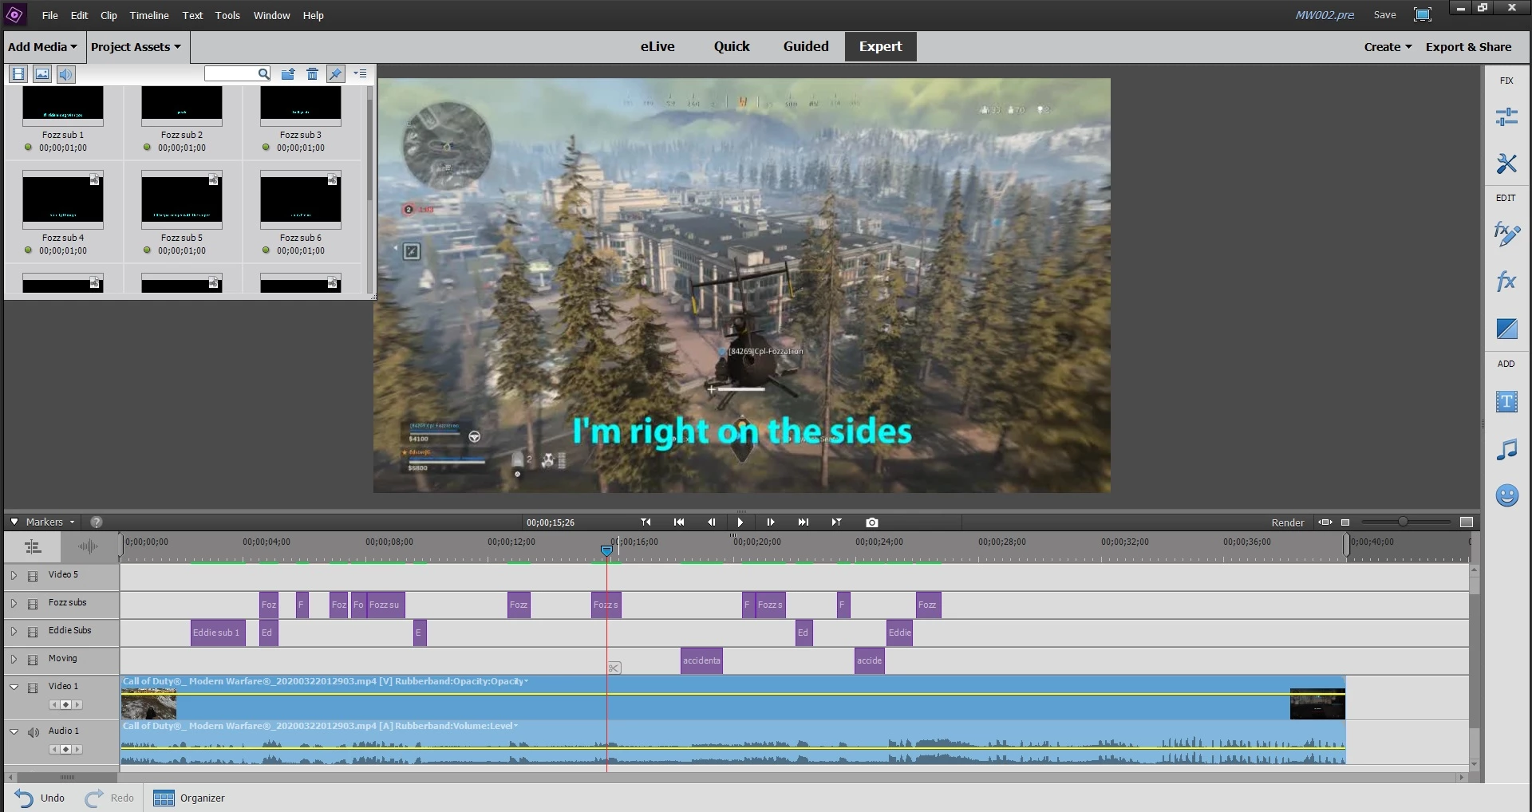
Task: Switch to the Quick tab
Action: [732, 46]
